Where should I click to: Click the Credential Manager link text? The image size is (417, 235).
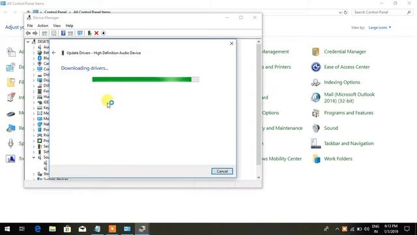[x=345, y=52]
